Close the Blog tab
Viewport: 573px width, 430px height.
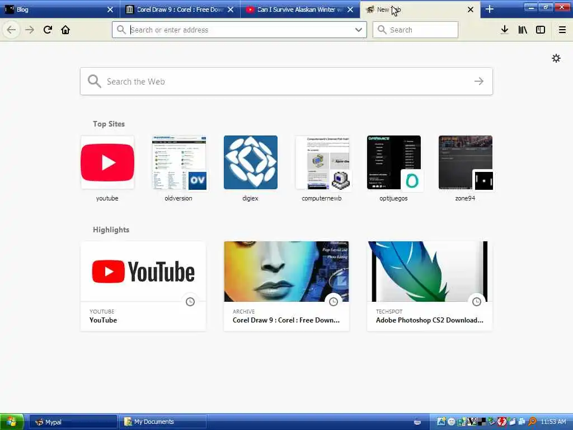coord(110,10)
